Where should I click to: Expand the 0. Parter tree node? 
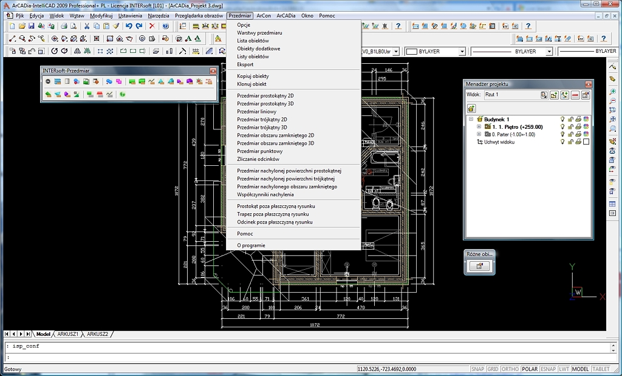coord(479,134)
